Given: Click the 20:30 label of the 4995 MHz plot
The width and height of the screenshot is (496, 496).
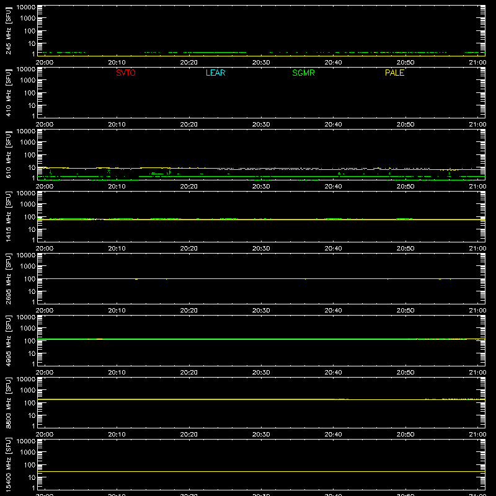Looking at the screenshot, I should (x=261, y=373).
